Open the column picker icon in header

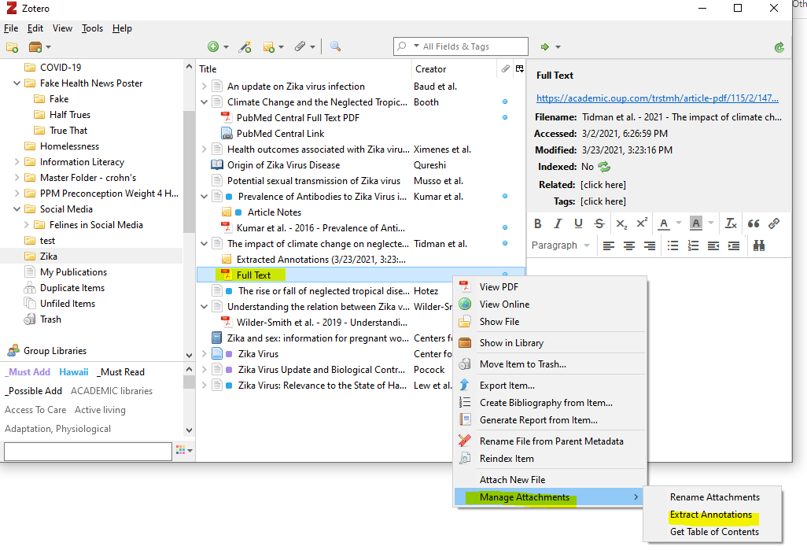click(x=520, y=69)
